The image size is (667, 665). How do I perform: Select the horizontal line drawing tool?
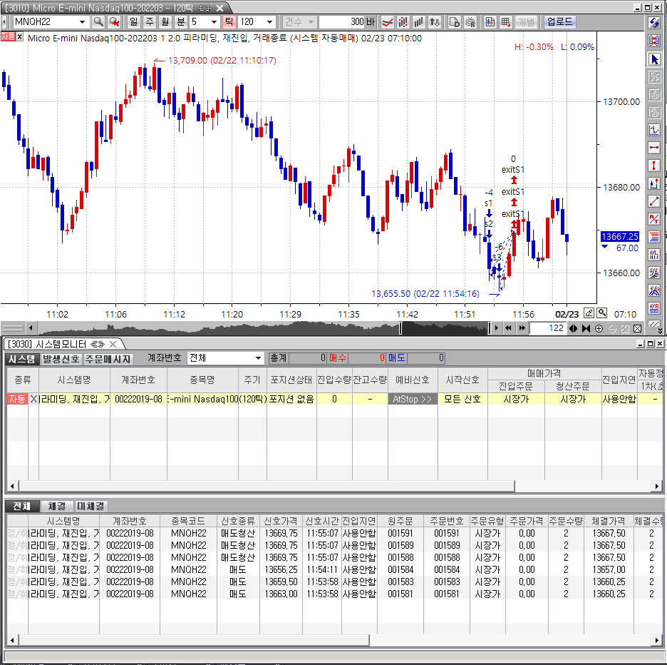pyautogui.click(x=654, y=148)
